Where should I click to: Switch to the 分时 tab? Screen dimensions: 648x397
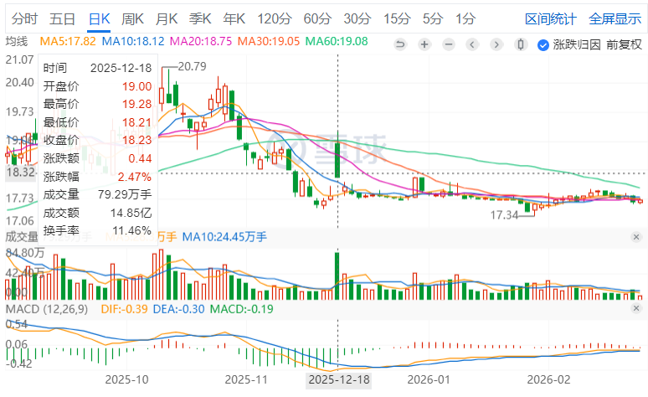point(24,18)
